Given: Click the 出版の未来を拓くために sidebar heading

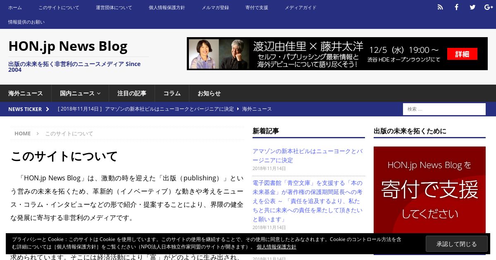Looking at the screenshot, I should point(410,131).
